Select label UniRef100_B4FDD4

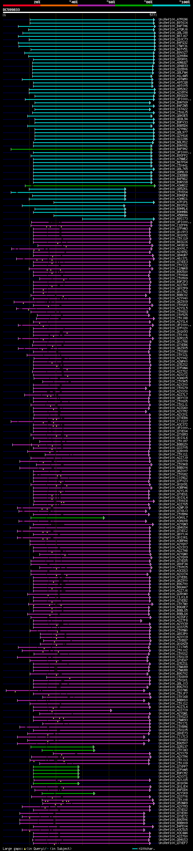(173, 790)
